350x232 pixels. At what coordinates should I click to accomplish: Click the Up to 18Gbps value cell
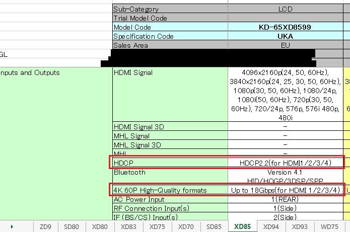click(285, 190)
